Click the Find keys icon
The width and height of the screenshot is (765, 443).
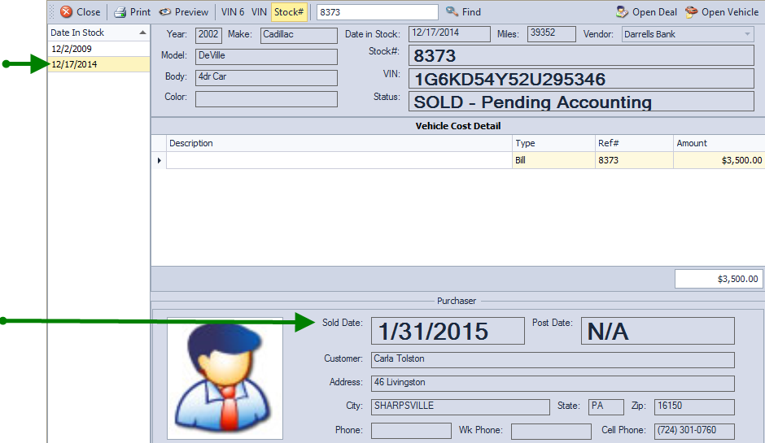tap(452, 11)
